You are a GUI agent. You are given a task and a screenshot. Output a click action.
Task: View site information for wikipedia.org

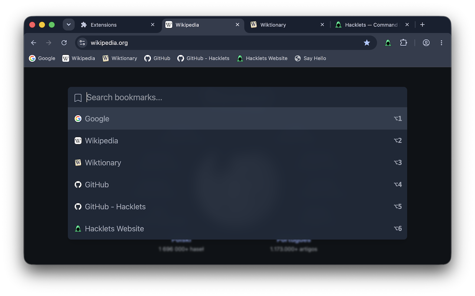pyautogui.click(x=82, y=43)
